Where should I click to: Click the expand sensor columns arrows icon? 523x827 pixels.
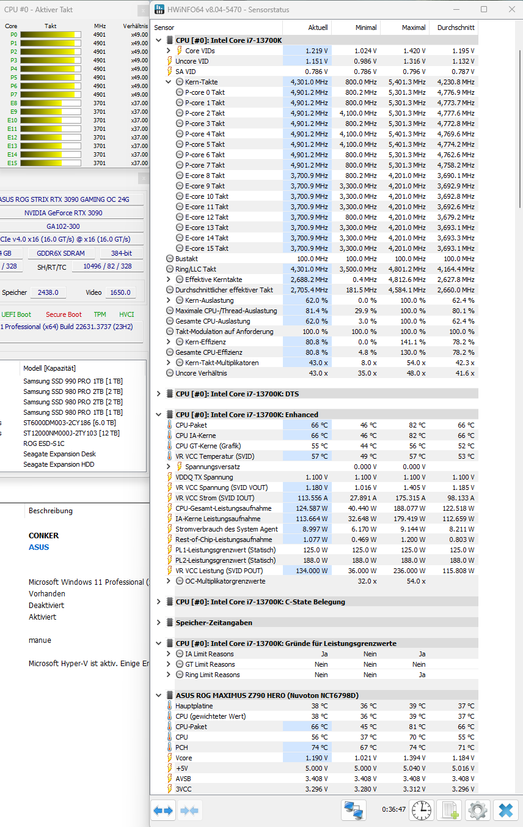click(x=163, y=810)
